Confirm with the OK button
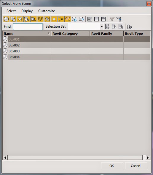This screenshot has height=175, width=153. 112,166
